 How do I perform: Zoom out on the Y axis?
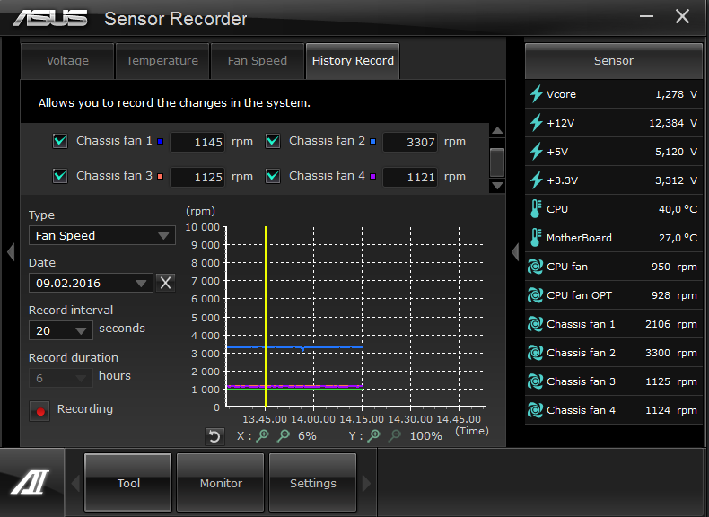[x=395, y=435]
